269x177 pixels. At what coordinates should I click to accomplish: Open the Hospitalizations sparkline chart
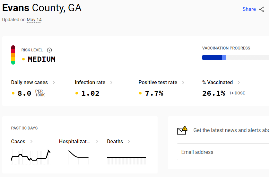[x=79, y=157]
